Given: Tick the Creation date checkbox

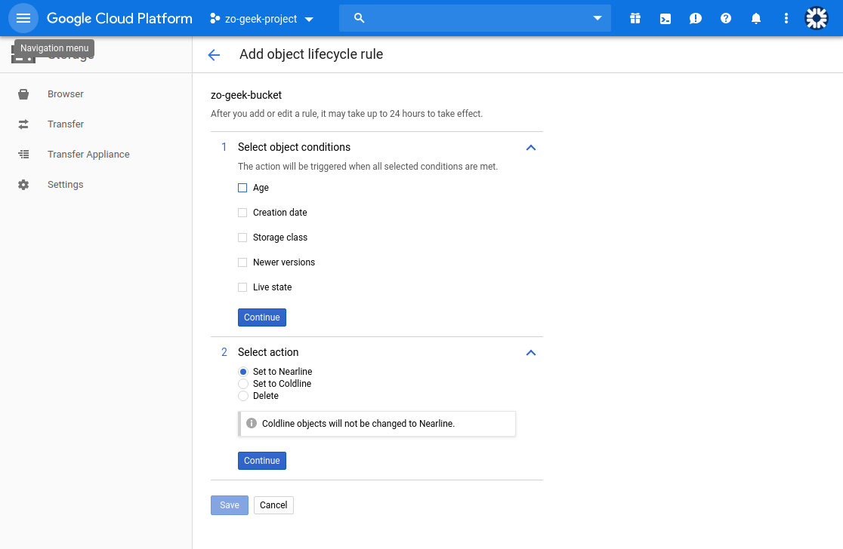Looking at the screenshot, I should [x=242, y=213].
